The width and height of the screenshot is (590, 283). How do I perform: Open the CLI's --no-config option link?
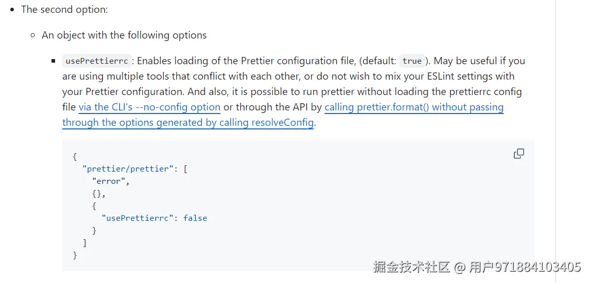[x=149, y=107]
